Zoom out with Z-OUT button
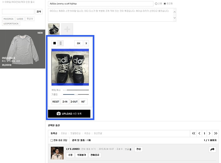This screenshot has height=163, width=221. 74,101
